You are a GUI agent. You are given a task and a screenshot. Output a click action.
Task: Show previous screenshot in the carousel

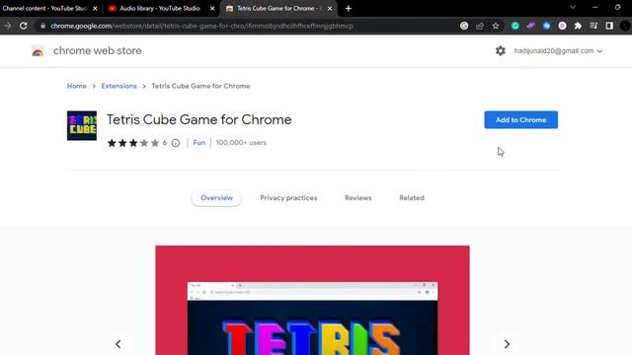pos(118,344)
